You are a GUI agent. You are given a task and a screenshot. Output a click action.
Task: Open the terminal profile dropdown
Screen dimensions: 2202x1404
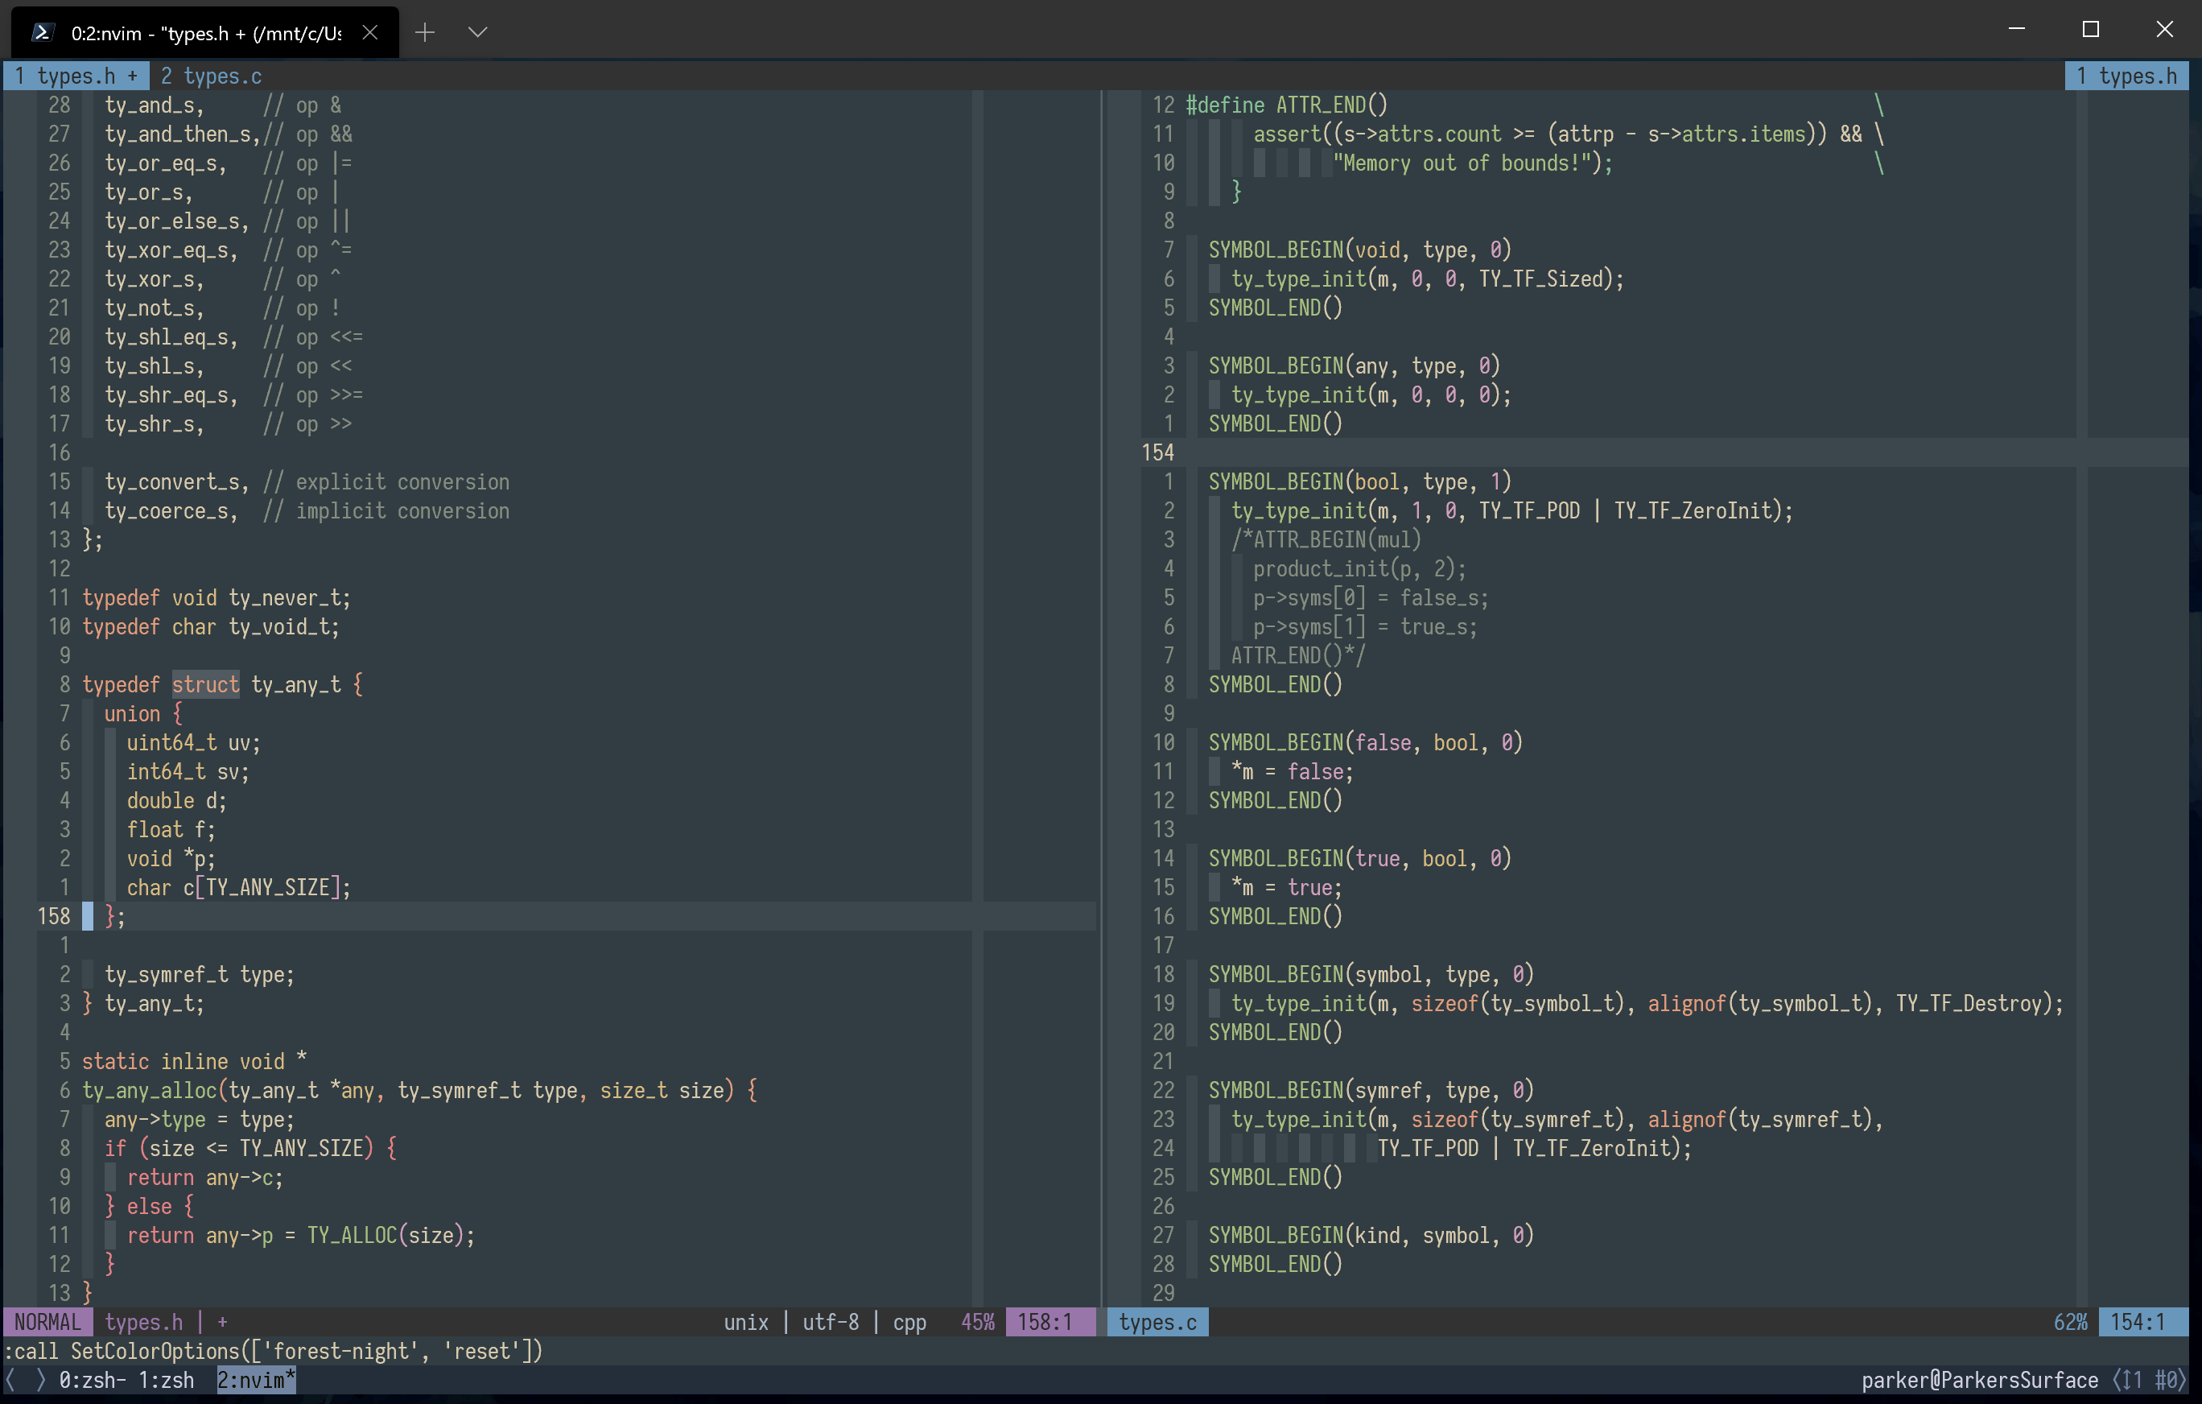(477, 33)
